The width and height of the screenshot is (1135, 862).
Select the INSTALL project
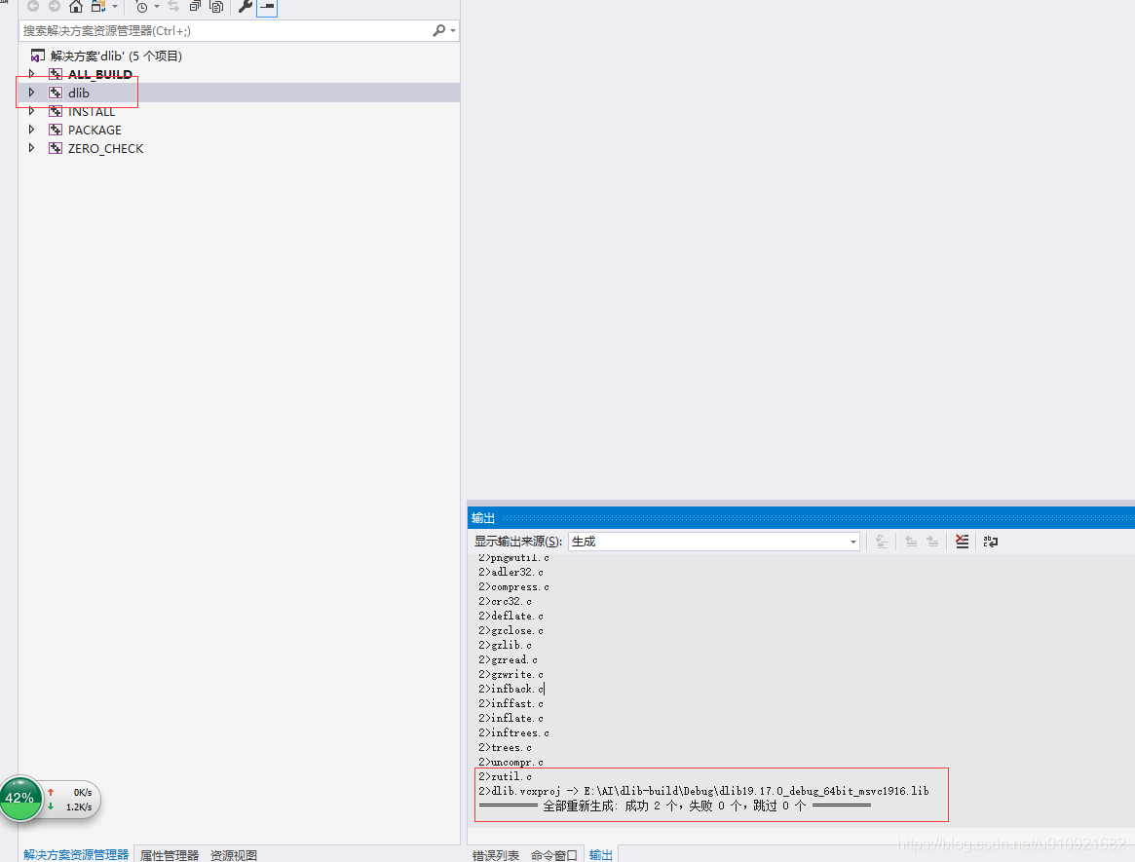[92, 111]
